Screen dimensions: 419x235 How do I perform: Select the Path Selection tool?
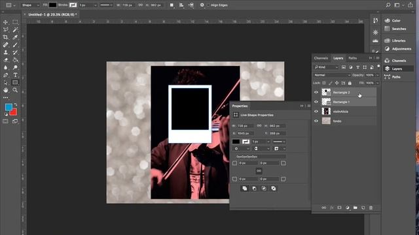pos(5,83)
